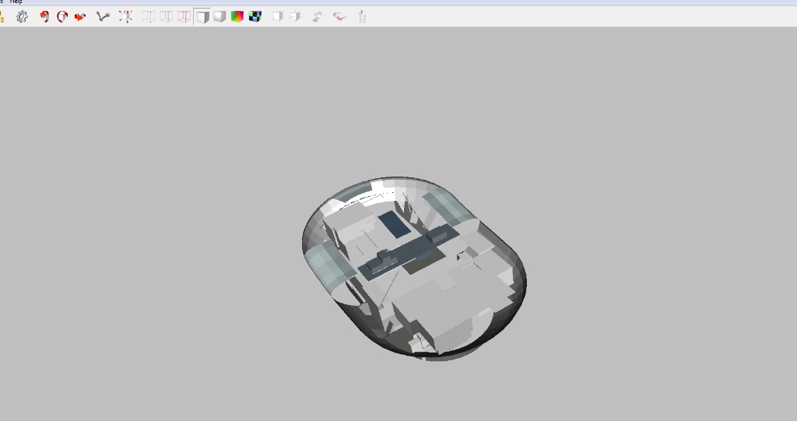Image resolution: width=797 pixels, height=421 pixels.
Task: Click the transparent 3D model in viewport
Action: click(x=413, y=268)
